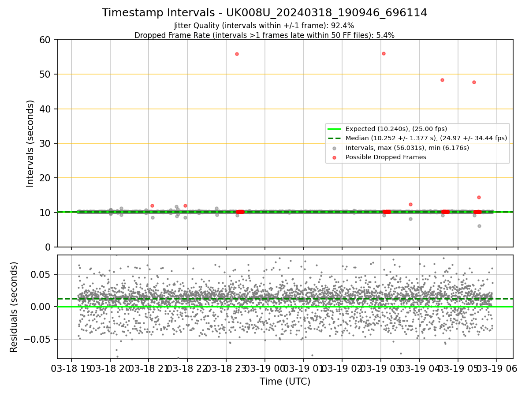Click the "03-19 02" time tick label

point(342,368)
